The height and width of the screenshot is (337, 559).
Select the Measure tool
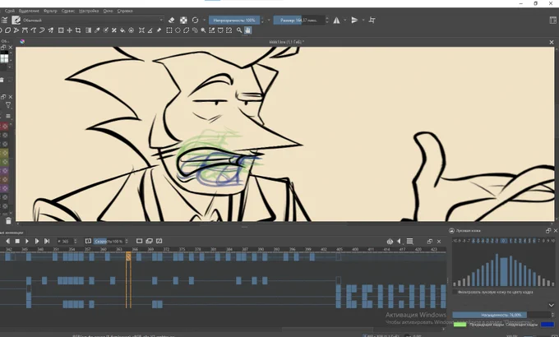[x=150, y=30]
